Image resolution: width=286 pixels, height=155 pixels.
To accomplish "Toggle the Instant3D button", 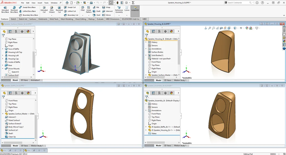I will [x=135, y=10].
